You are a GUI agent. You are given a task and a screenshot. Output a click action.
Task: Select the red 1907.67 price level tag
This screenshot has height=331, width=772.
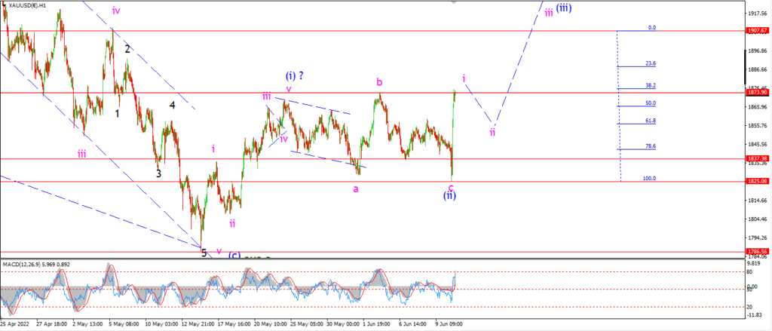758,31
